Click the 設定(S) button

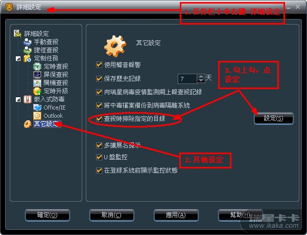(273, 118)
